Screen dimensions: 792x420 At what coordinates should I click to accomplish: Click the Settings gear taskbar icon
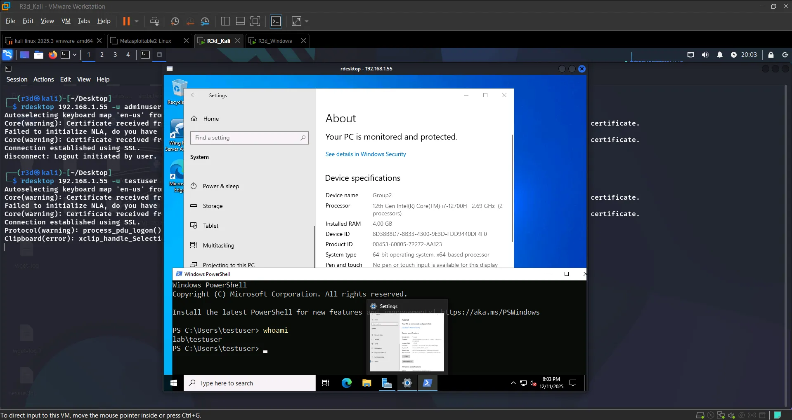pos(407,383)
